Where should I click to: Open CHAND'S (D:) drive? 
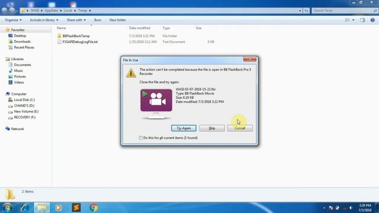[x=24, y=105]
